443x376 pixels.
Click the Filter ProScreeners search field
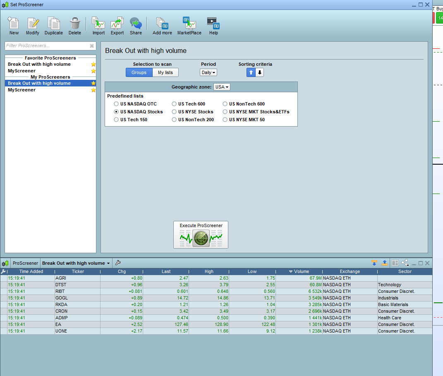[46, 46]
